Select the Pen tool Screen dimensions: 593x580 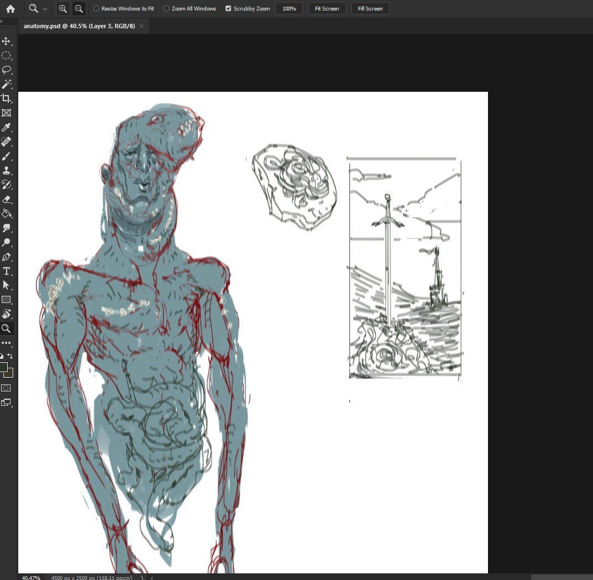[x=7, y=257]
